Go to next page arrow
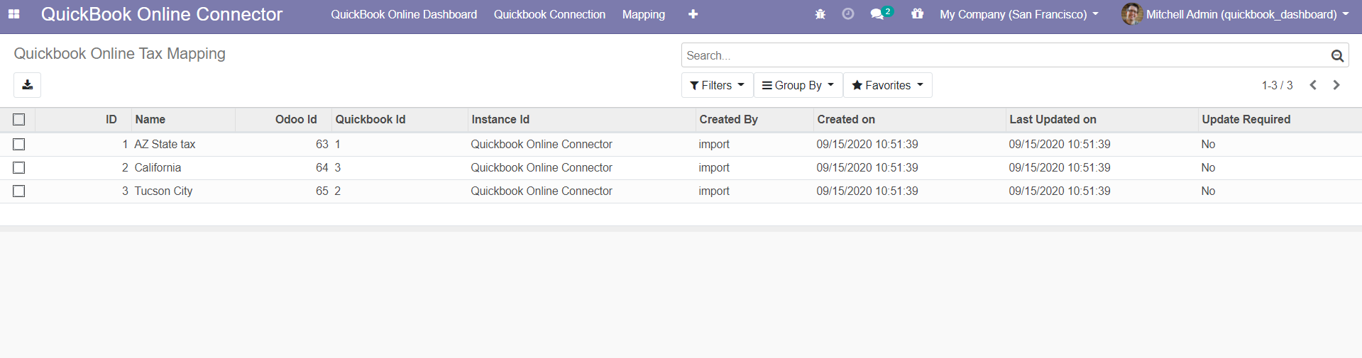 pos(1336,85)
